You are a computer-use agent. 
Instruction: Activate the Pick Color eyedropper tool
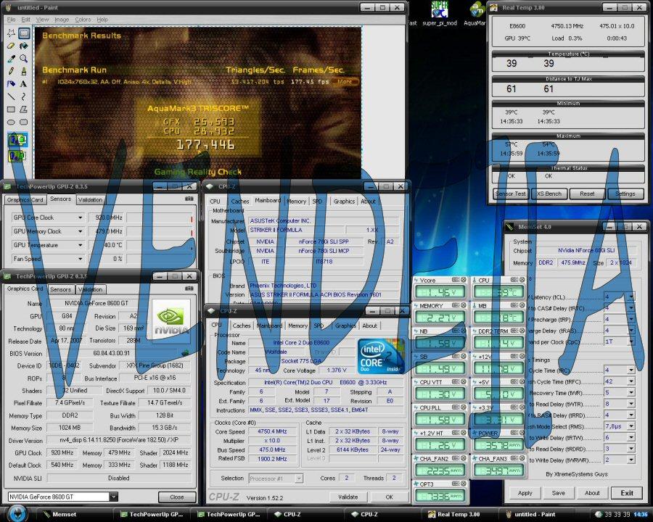(11, 58)
